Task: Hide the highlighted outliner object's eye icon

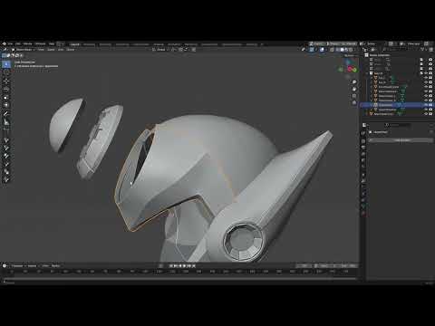Action: coord(426,105)
